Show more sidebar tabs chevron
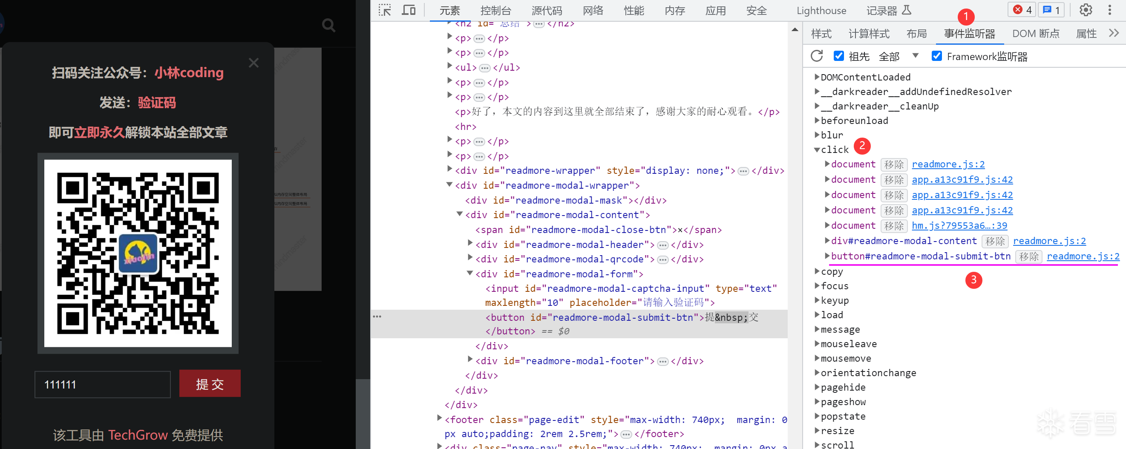The width and height of the screenshot is (1126, 449). pos(1114,33)
